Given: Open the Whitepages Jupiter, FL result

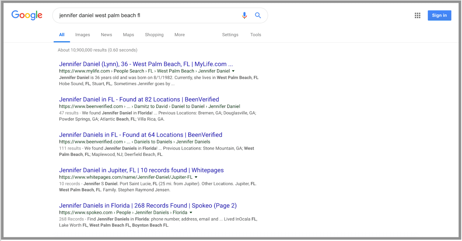Looking at the screenshot, I should 141,170.
